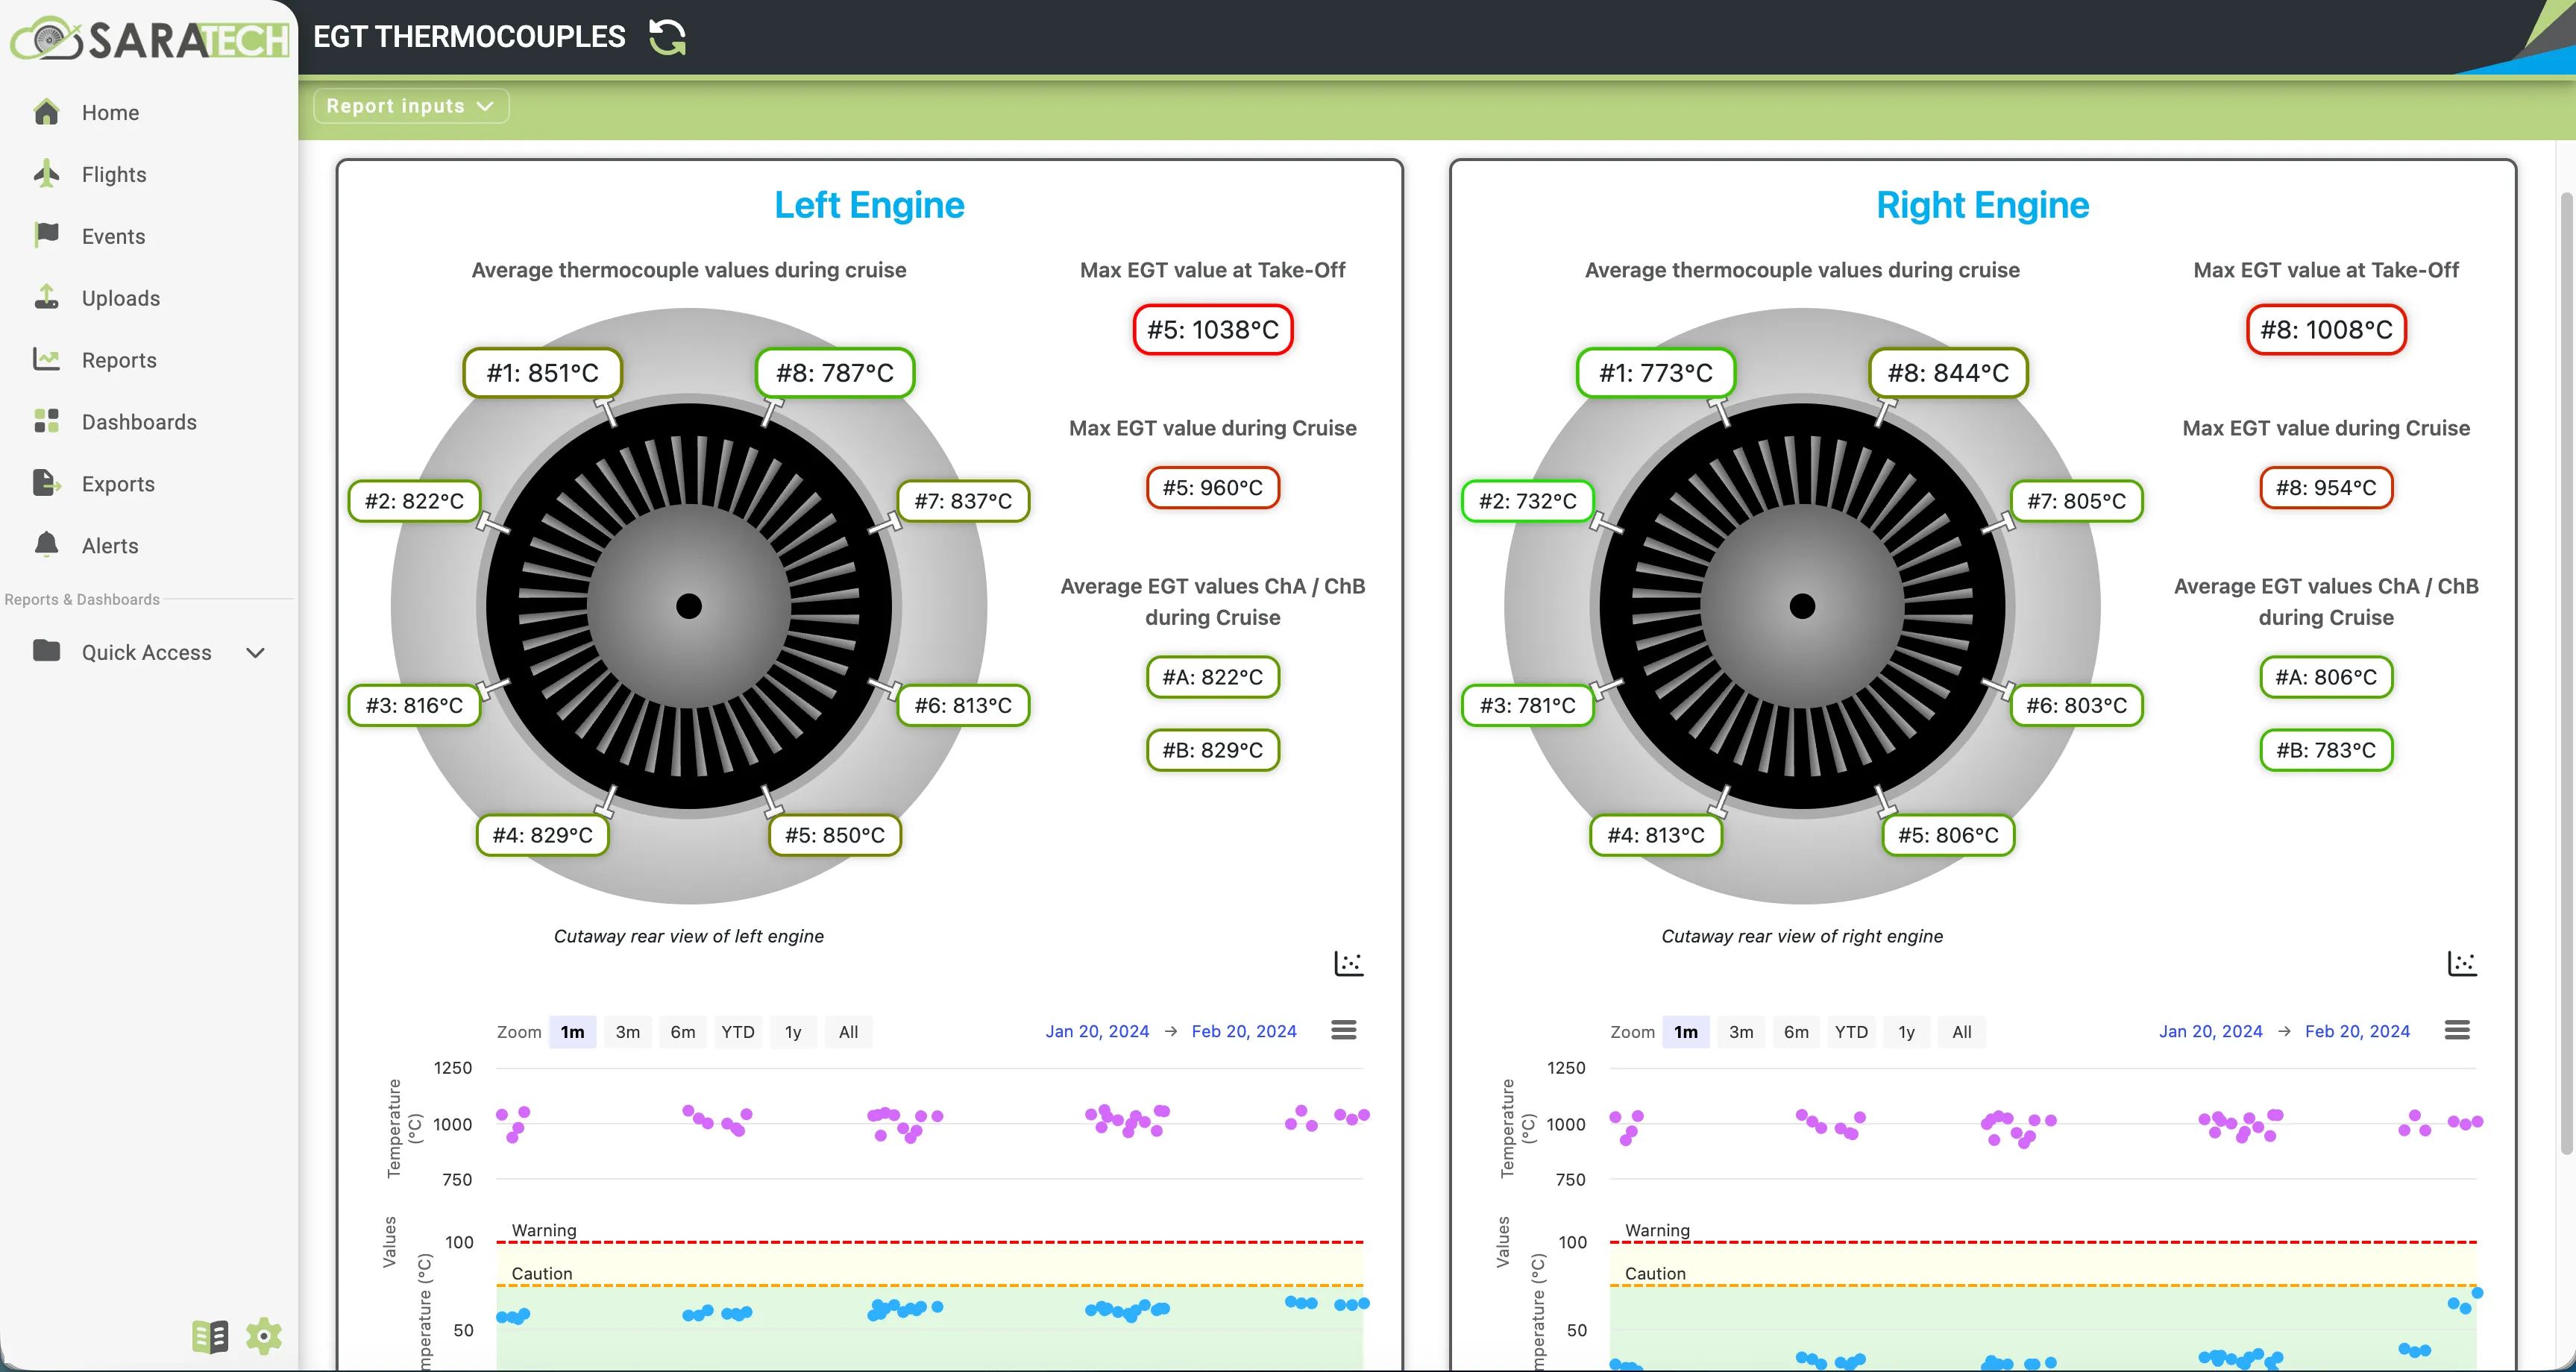This screenshot has width=2576, height=1372.
Task: Click left engine thermocouple #6: 813°C
Action: click(x=963, y=705)
